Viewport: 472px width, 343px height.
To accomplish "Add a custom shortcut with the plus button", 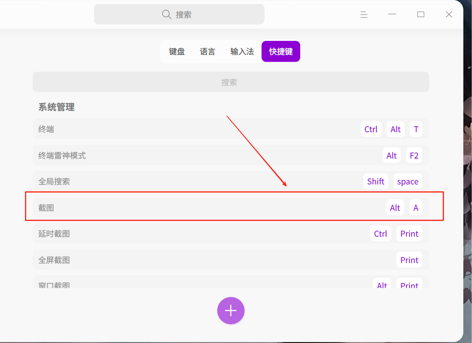I will tap(231, 311).
